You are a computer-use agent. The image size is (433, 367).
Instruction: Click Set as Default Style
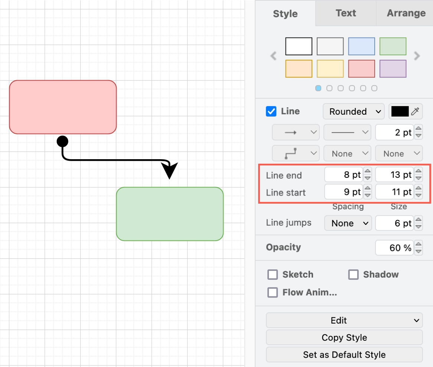click(344, 355)
